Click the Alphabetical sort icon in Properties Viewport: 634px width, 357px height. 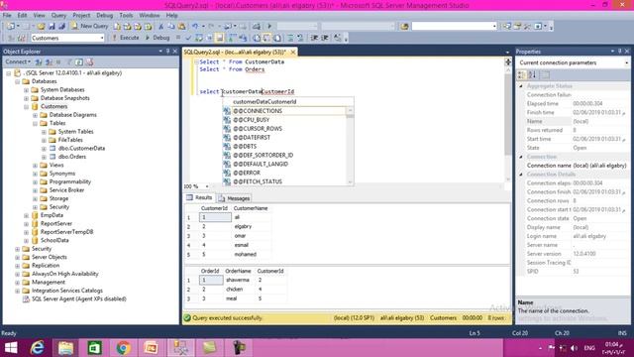tap(533, 75)
